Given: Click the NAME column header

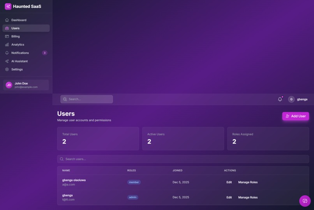Looking at the screenshot, I should [66, 170].
